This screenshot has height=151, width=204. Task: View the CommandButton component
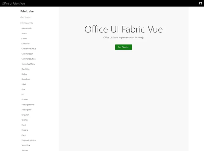pos(28,59)
